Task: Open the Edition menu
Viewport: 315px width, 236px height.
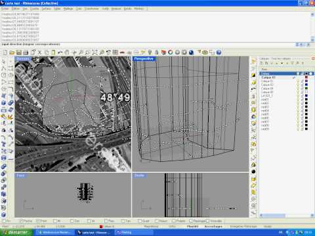Action: [x=16, y=9]
